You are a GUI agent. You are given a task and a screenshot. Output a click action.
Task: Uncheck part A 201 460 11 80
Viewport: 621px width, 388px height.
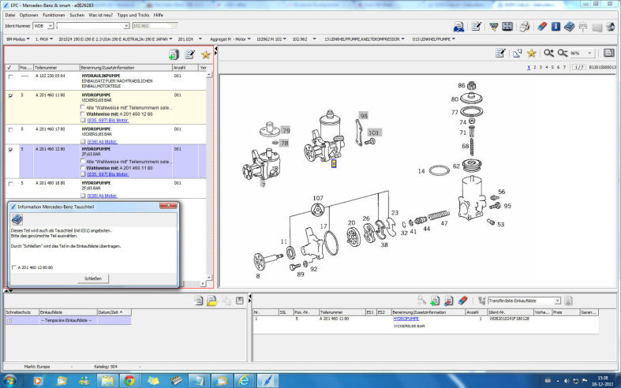(11, 95)
